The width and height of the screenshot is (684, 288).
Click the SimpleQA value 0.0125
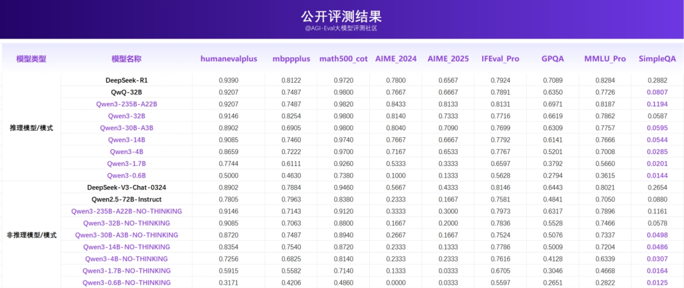(657, 282)
